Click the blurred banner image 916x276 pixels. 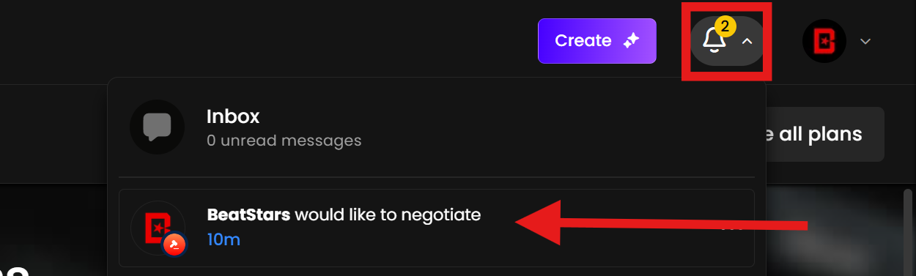(x=834, y=230)
